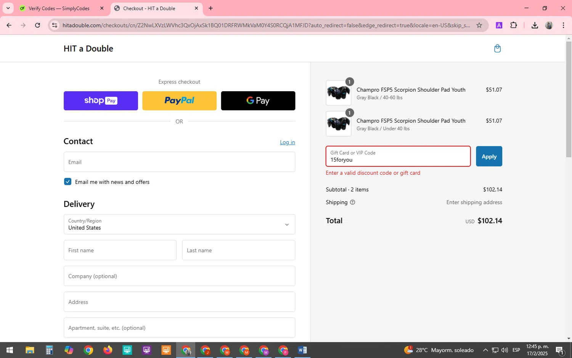Open the tab search dropdown arrow

[x=8, y=8]
